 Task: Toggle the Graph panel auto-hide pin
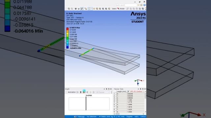[x=106, y=89]
